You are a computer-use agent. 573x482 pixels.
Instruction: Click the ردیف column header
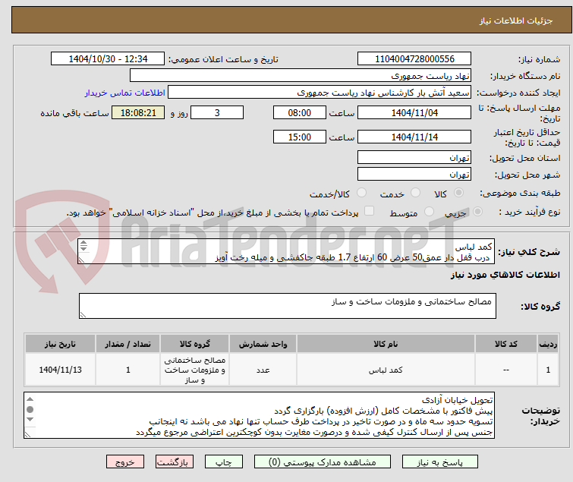click(548, 344)
